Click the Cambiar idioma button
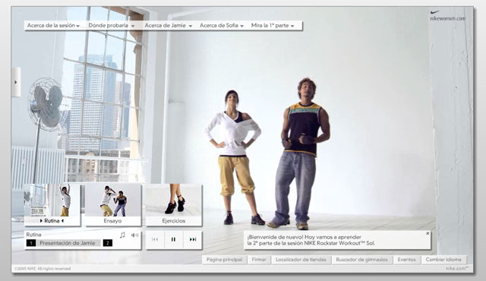The image size is (486, 281). click(x=443, y=260)
